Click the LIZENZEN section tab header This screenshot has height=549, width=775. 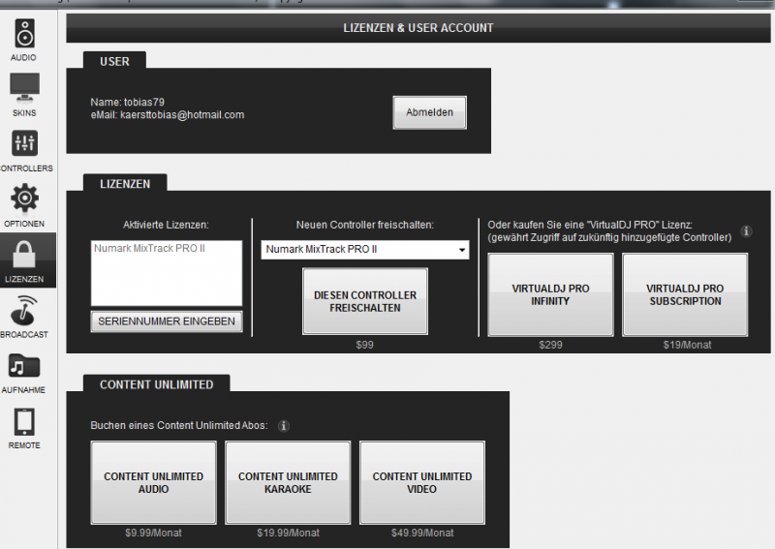(x=125, y=183)
